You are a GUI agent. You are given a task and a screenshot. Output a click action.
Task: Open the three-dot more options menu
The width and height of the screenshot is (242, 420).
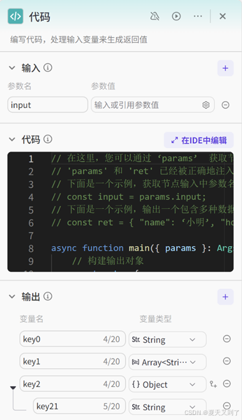click(198, 17)
